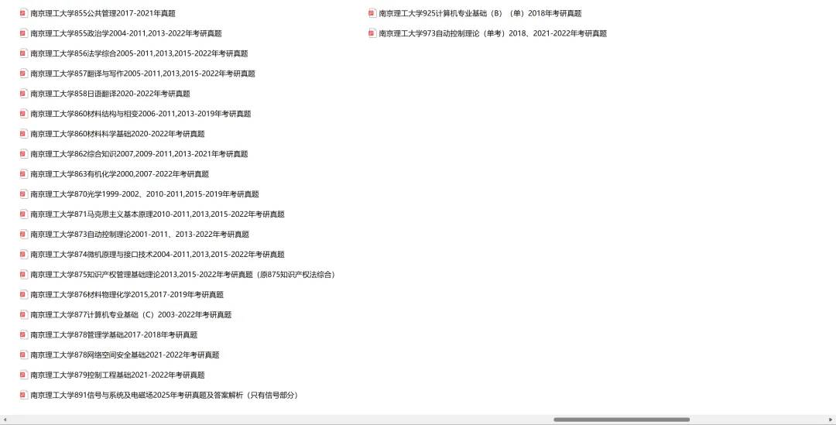Click the PDF icon beside 860材料结构与相变 file
This screenshot has width=836, height=425.
click(23, 114)
